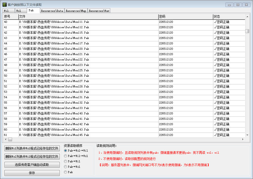The width and height of the screenshot is (253, 179).
Task: Select the Mon142.Pak file row
Action: pos(124,124)
